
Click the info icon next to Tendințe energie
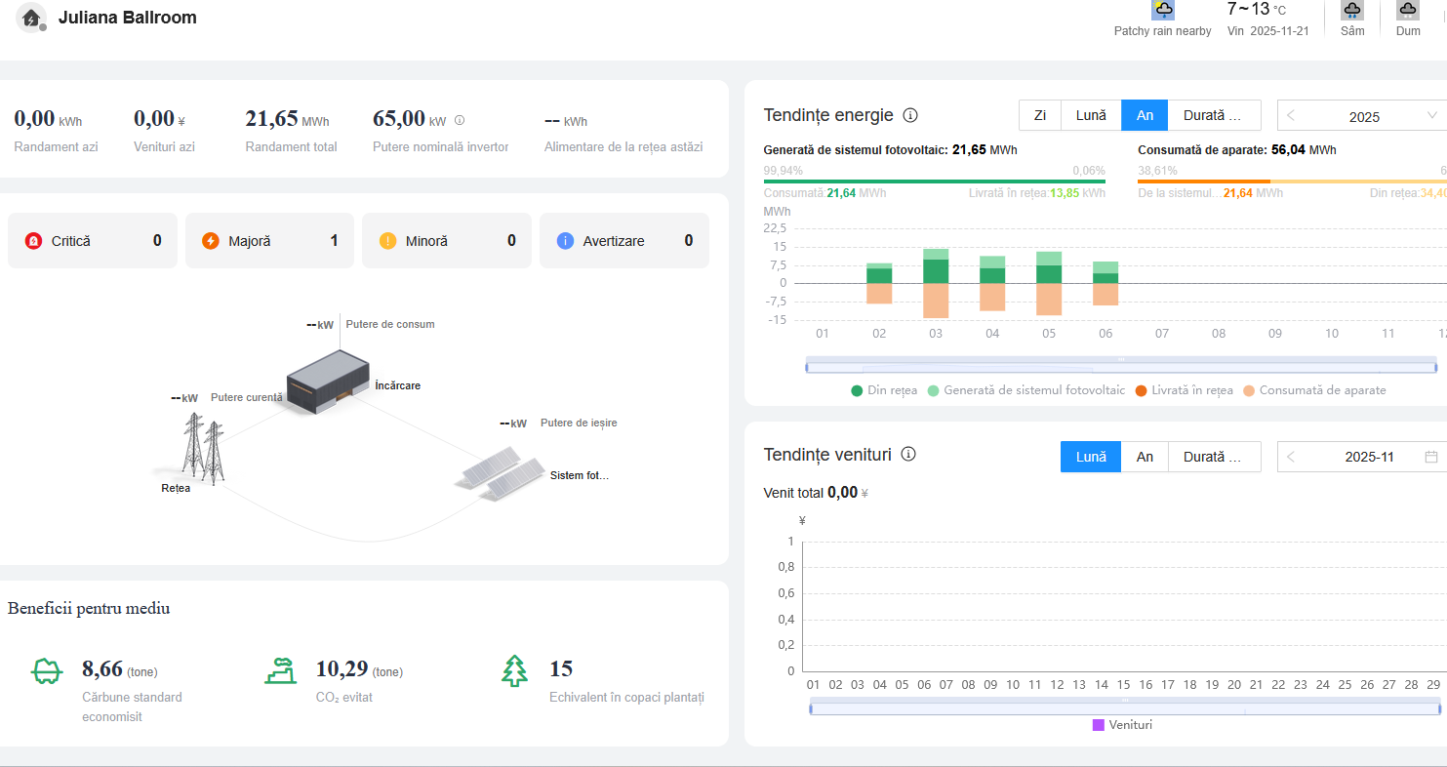(x=910, y=115)
